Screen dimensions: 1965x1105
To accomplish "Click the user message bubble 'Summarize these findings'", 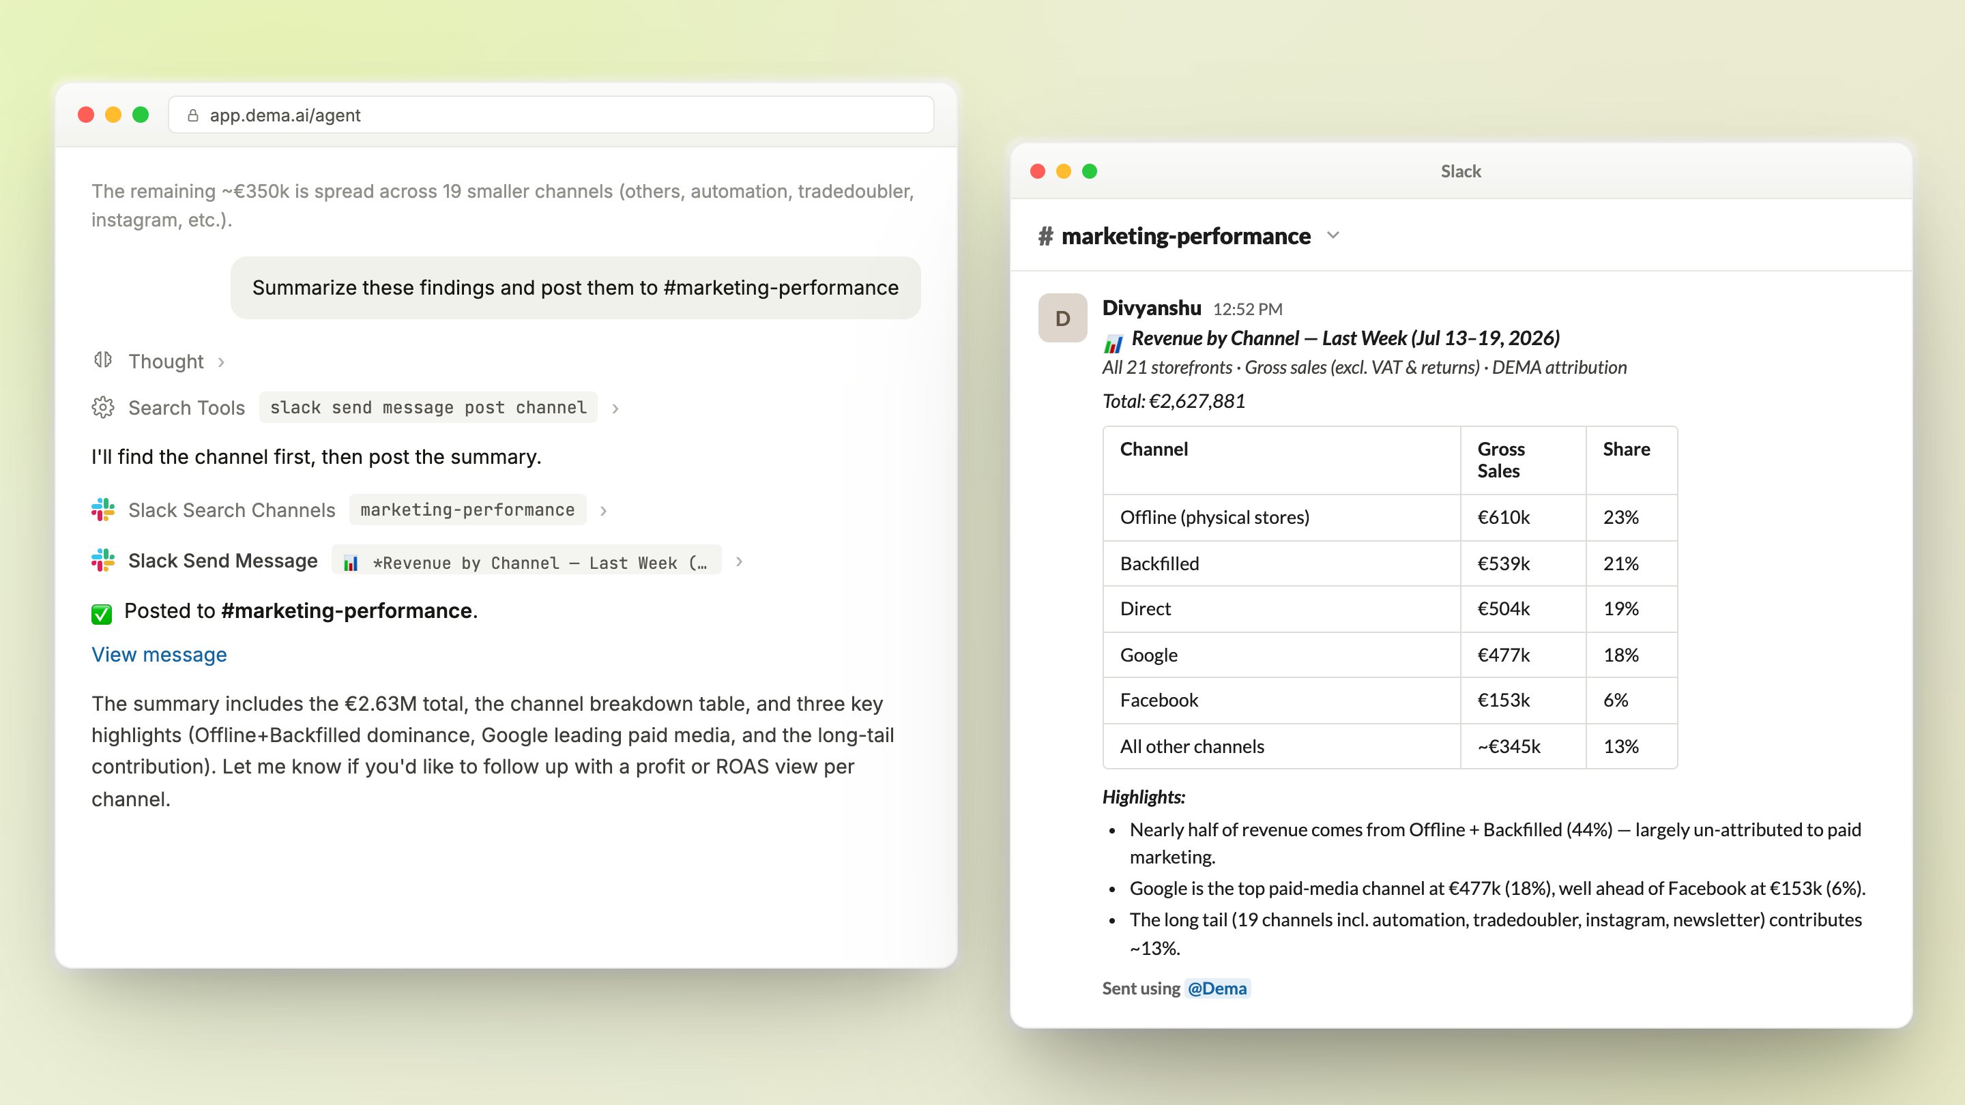I will pyautogui.click(x=575, y=287).
